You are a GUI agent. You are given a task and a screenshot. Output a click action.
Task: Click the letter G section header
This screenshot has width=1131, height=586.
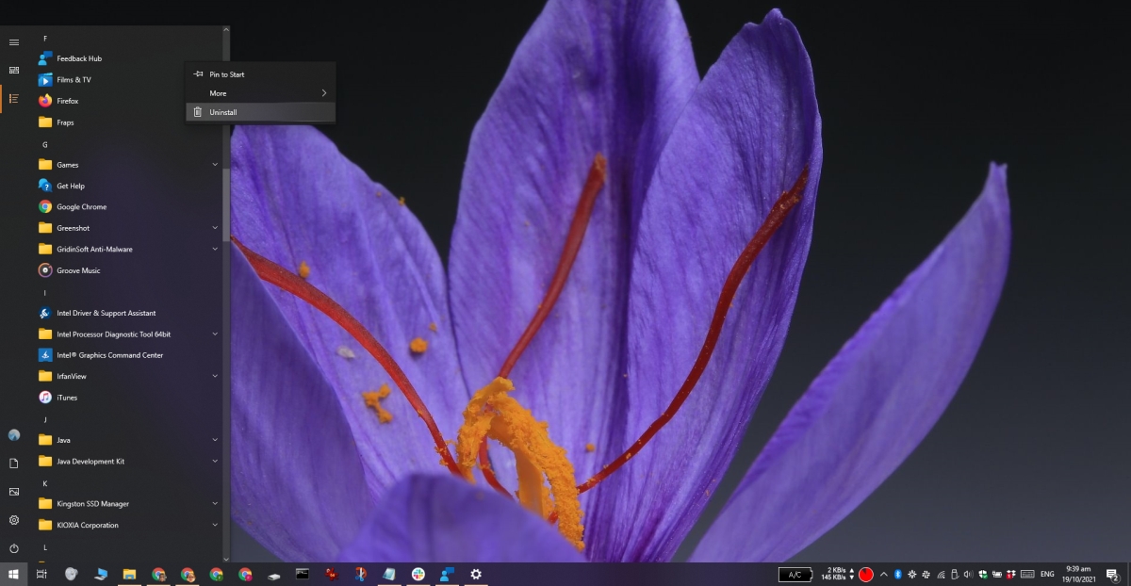click(x=45, y=144)
